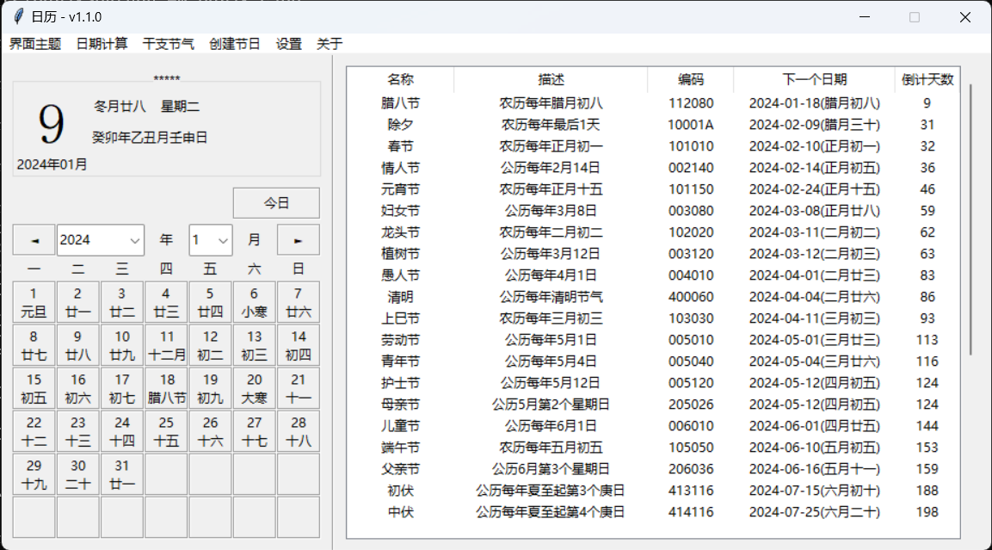The height and width of the screenshot is (550, 992).
Task: Select calendar day 29 十九
Action: point(34,474)
